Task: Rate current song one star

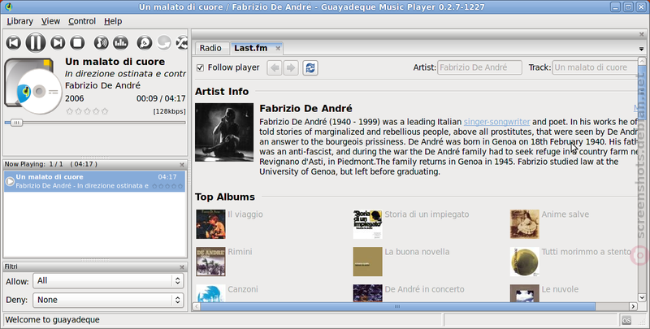Action: pyautogui.click(x=70, y=111)
